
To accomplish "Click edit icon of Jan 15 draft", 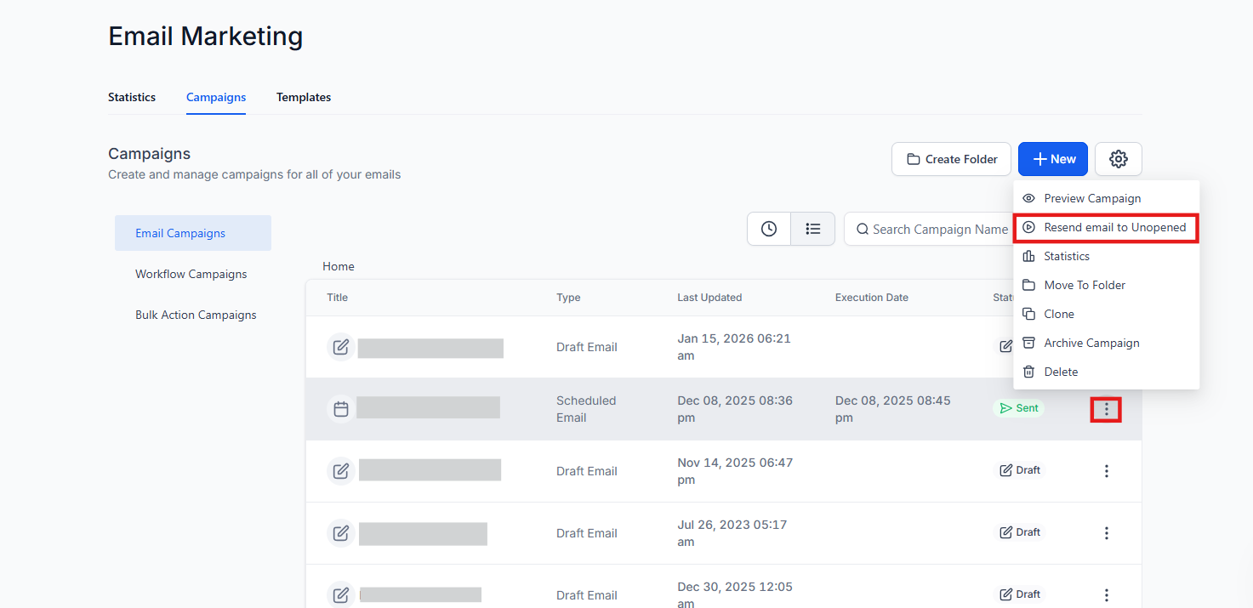I will 341,347.
